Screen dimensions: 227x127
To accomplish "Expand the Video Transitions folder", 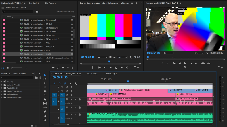I will (x=2, y=97).
